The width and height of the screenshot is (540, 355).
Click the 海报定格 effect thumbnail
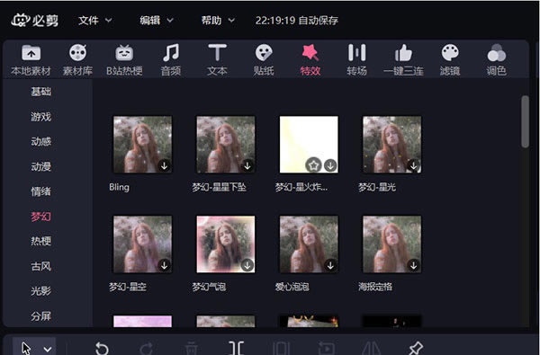[x=391, y=244]
